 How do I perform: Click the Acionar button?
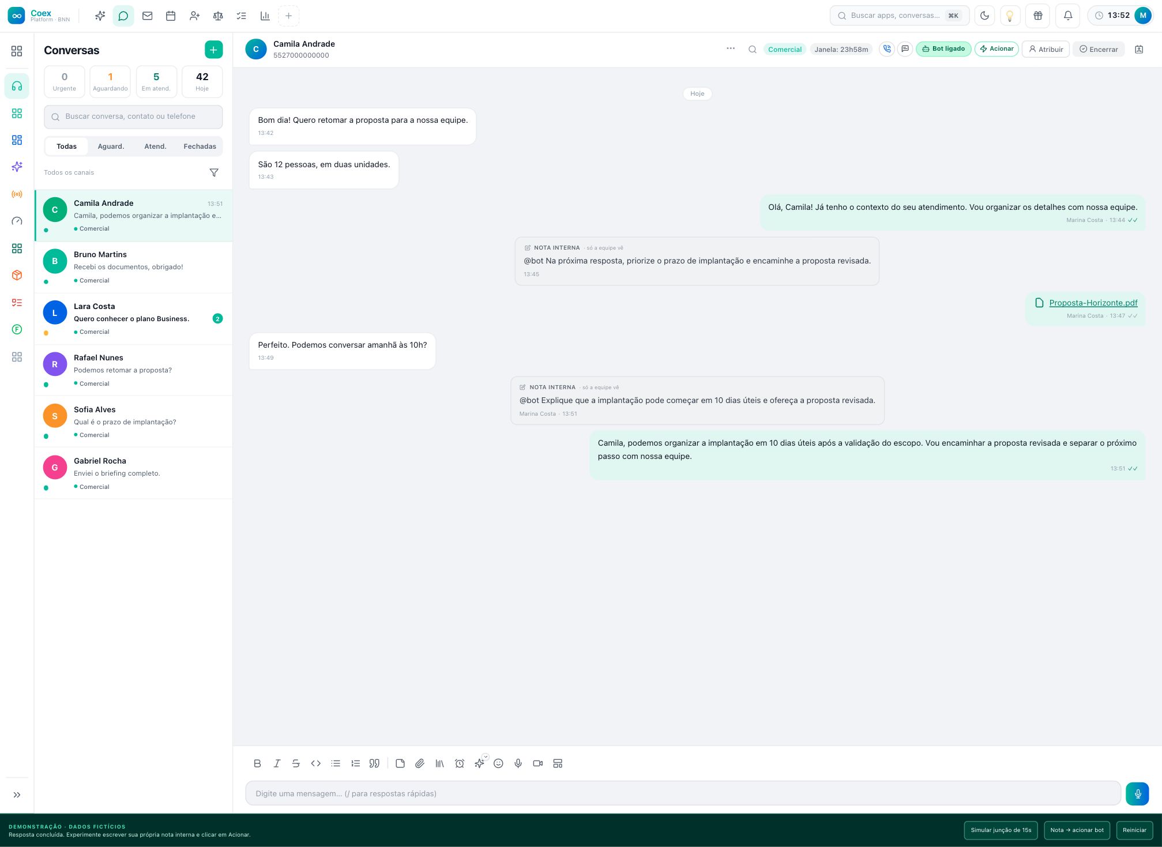[x=996, y=49]
